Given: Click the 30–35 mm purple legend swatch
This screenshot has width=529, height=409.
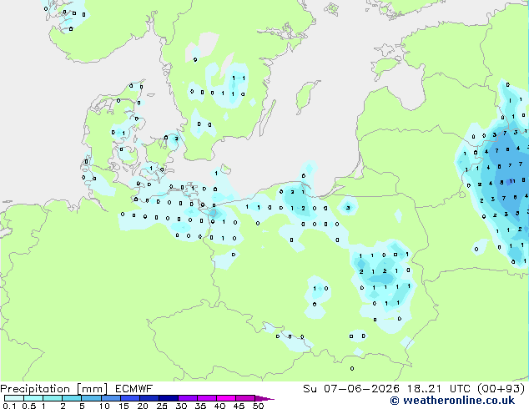Looking at the screenshot, I should point(187,398).
